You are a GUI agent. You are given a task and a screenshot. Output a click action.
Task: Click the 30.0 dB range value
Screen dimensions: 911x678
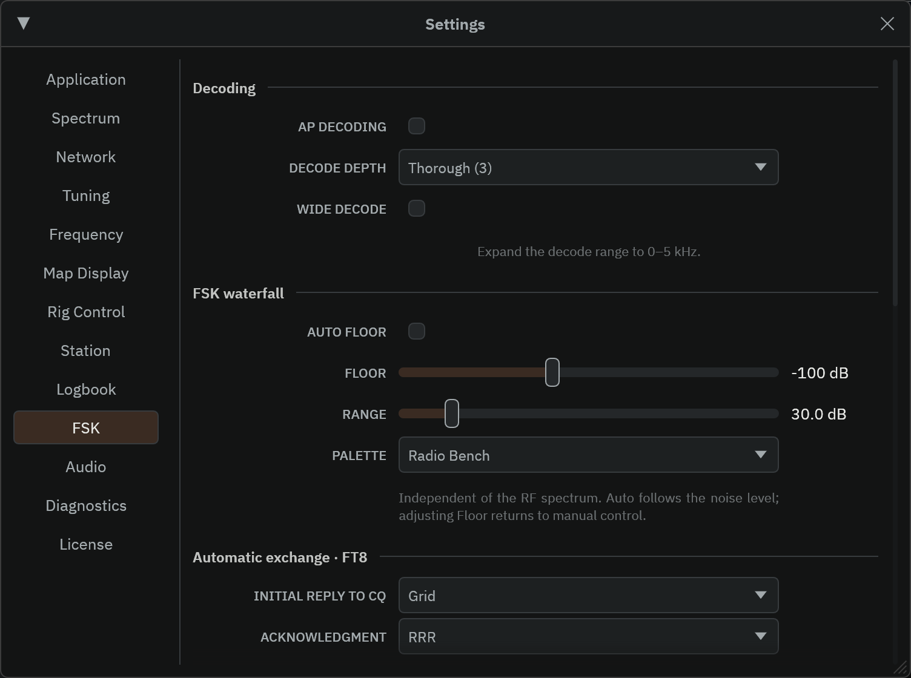(818, 414)
